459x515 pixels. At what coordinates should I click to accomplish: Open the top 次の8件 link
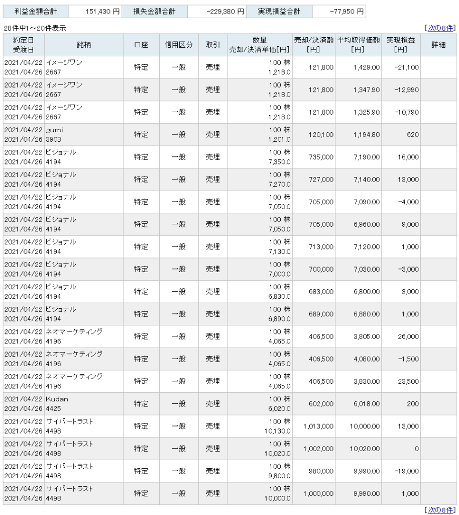click(x=440, y=28)
